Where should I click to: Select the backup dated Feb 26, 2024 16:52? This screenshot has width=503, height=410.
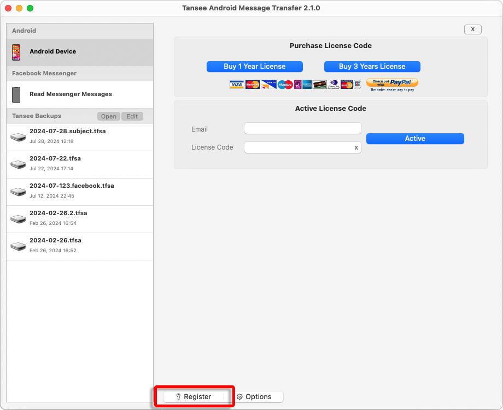(80, 246)
